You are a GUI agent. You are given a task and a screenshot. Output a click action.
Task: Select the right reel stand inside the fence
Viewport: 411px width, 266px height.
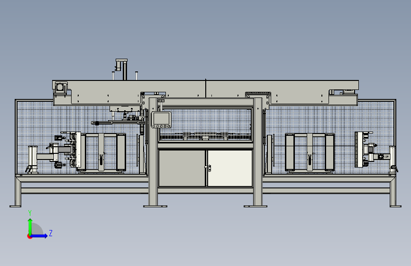(x=310, y=153)
